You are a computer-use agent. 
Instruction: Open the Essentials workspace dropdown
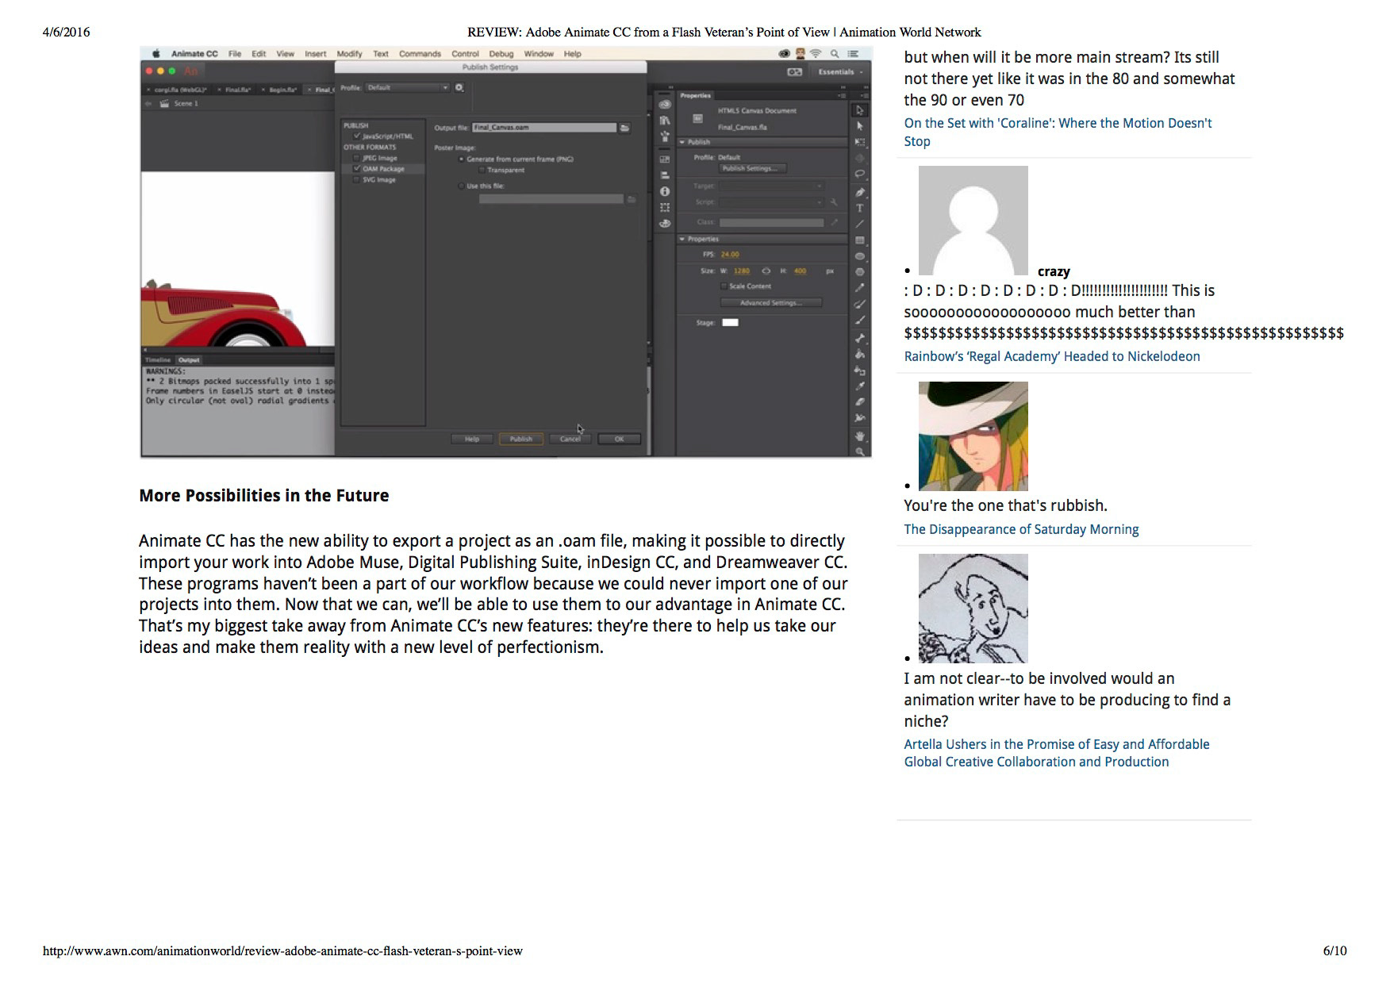840,72
